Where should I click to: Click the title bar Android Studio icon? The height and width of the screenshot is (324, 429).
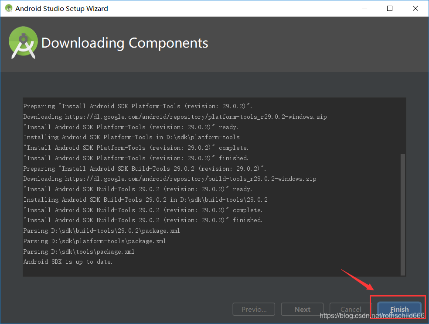click(9, 8)
